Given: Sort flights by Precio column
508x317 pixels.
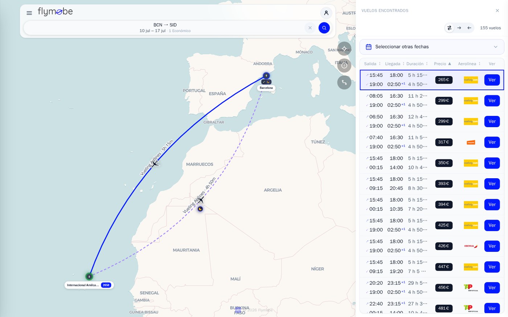Looking at the screenshot, I should [443, 64].
